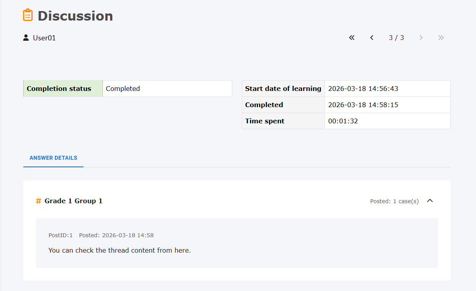The width and height of the screenshot is (476, 291).
Task: Click the orange Discussion clipboard icon
Action: pos(28,15)
